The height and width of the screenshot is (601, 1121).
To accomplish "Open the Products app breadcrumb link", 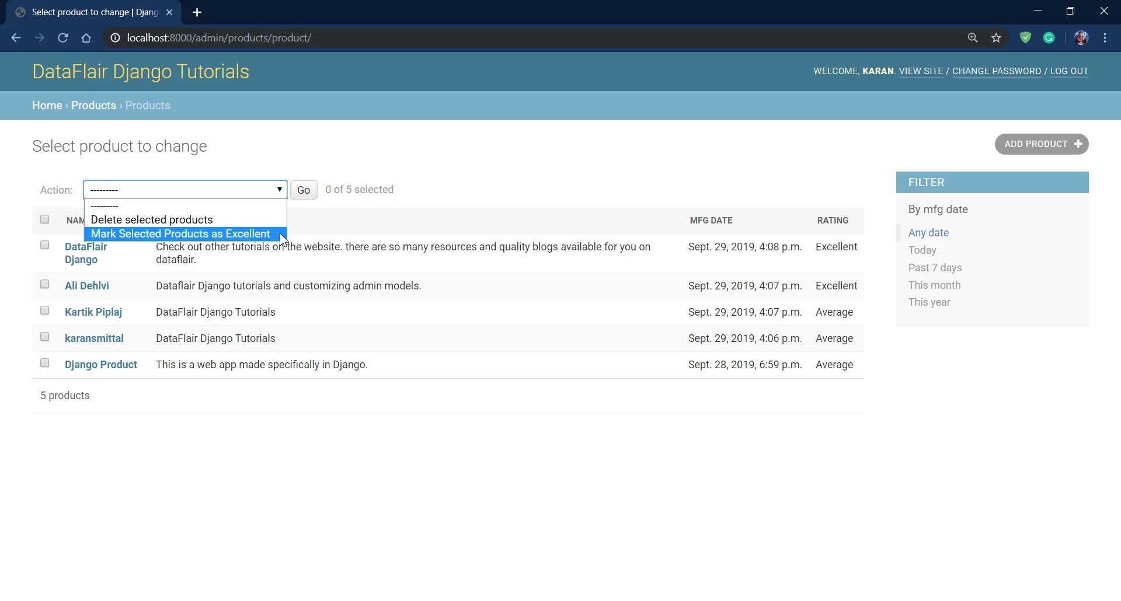I will [x=93, y=106].
